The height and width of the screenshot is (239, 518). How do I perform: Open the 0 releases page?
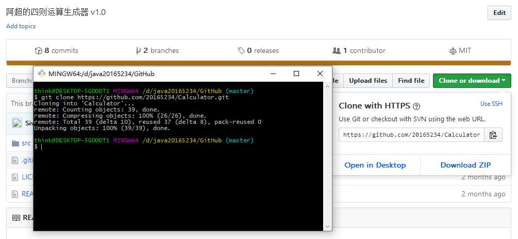coord(258,50)
